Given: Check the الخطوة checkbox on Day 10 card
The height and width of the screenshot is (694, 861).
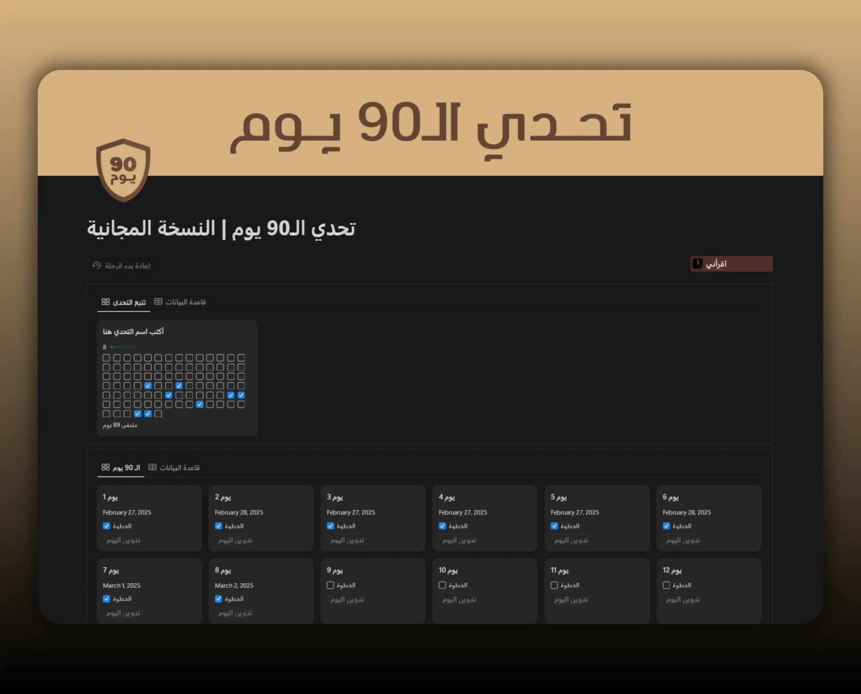Looking at the screenshot, I should pos(442,585).
